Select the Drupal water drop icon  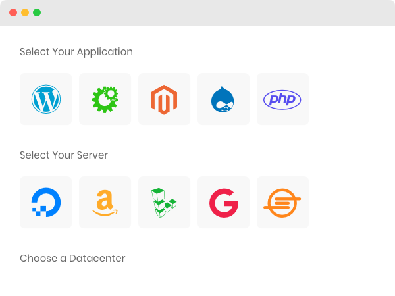(x=223, y=99)
